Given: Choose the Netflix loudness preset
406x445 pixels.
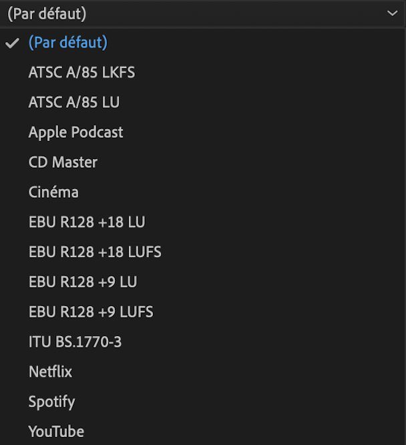Looking at the screenshot, I should tap(50, 372).
